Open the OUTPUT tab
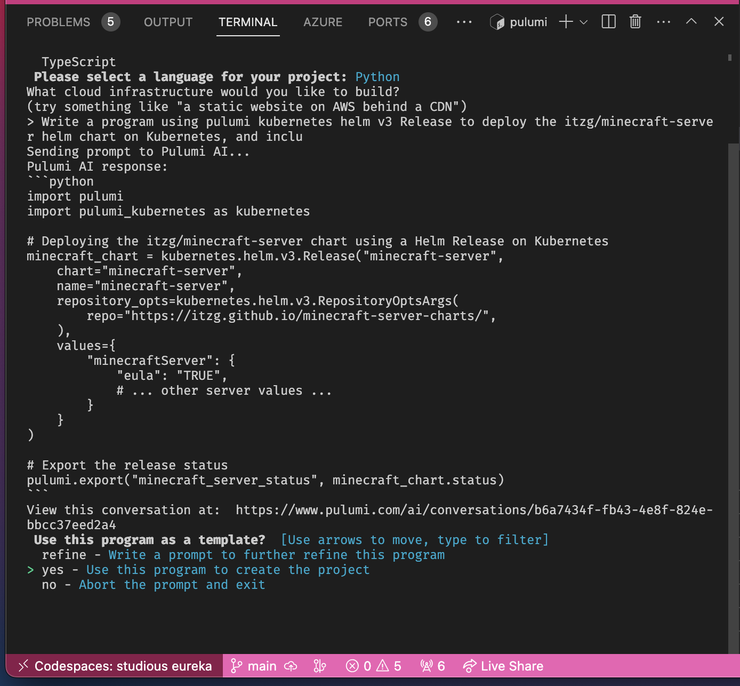740x686 pixels. pos(168,22)
